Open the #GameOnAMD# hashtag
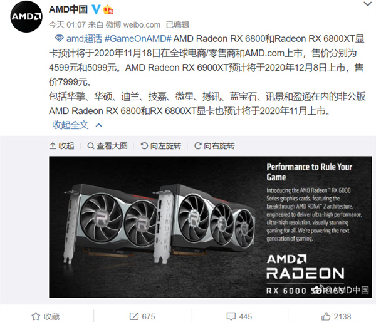 pos(138,39)
